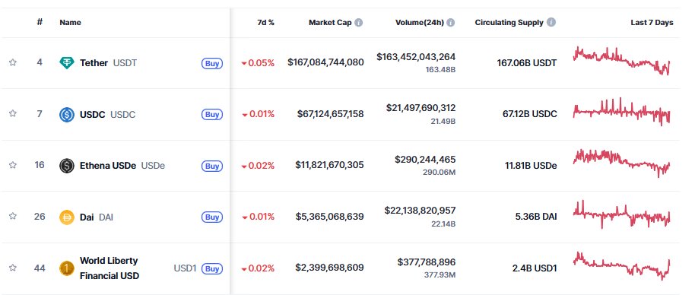The height and width of the screenshot is (295, 695).
Task: Open the Circulating Supply info icon
Action: click(x=551, y=22)
